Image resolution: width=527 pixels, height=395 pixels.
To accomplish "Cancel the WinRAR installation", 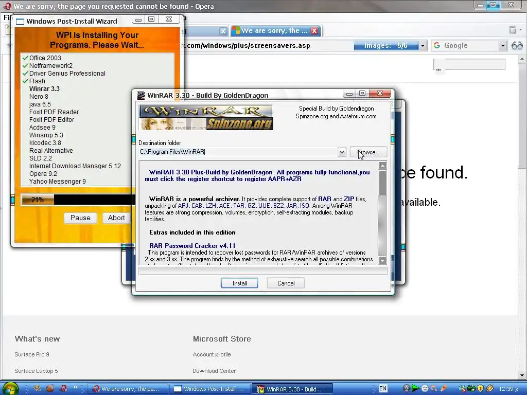I will click(286, 283).
